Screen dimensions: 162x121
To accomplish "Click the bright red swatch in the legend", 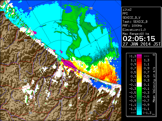I will 139,61.
